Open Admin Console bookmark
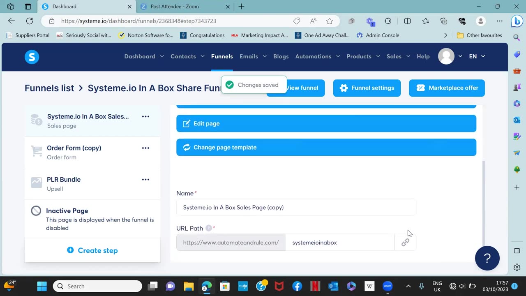Image resolution: width=526 pixels, height=296 pixels. [378, 35]
